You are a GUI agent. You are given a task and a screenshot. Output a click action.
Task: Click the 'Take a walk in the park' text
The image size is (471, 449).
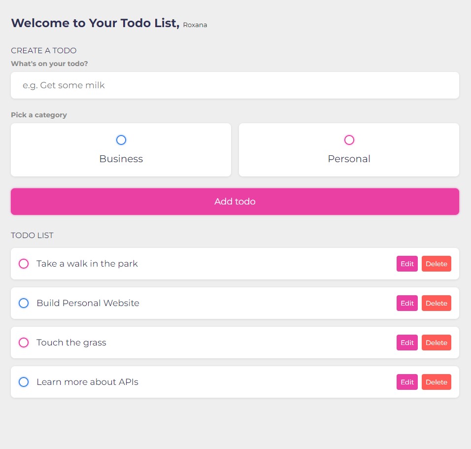tap(87, 264)
